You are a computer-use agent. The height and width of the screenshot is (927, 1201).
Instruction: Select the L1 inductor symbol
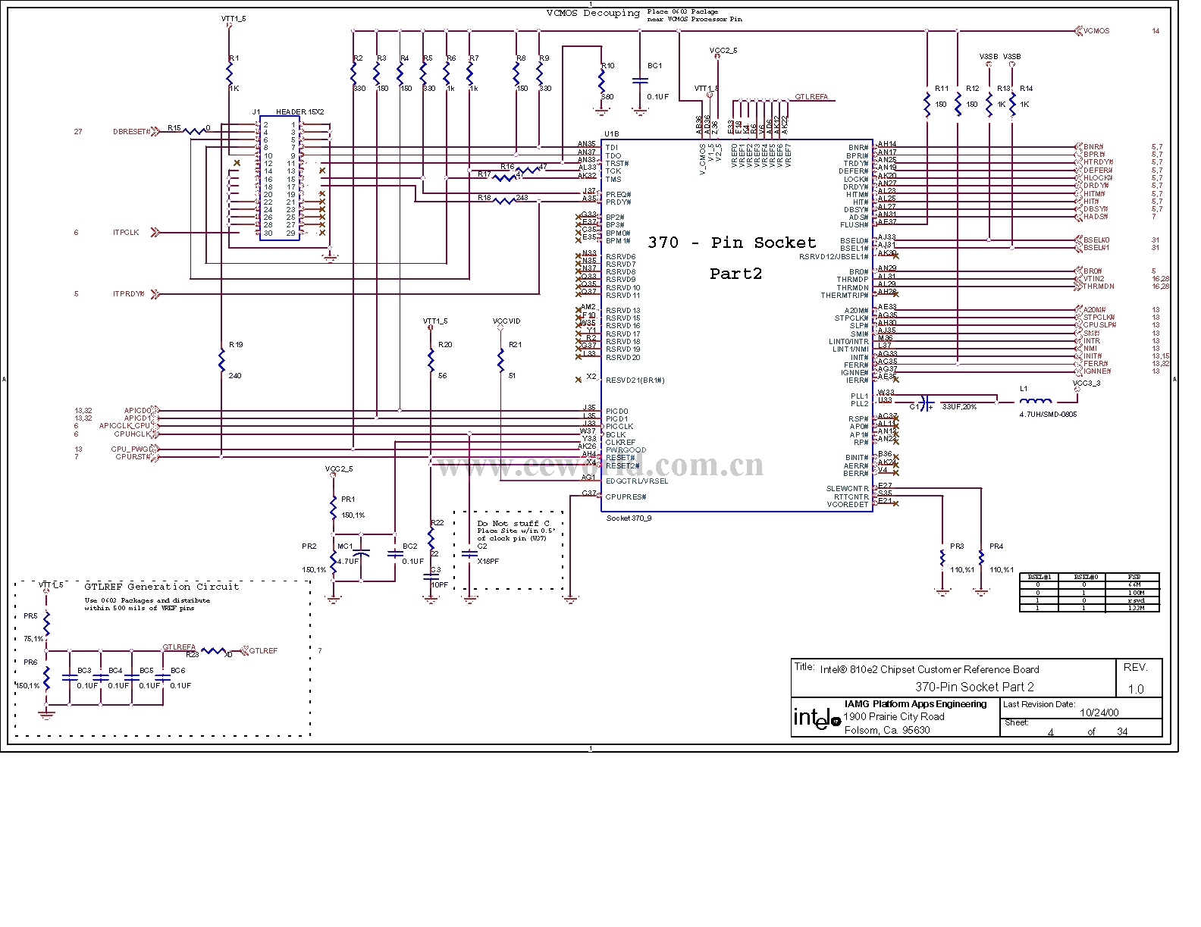coord(1036,402)
